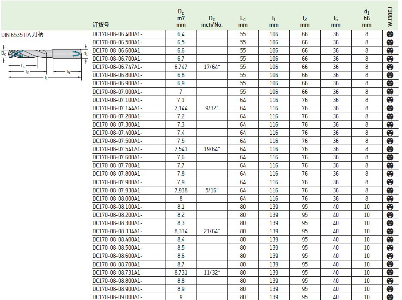Click order number DC170-08-07.200A1-

117,116
